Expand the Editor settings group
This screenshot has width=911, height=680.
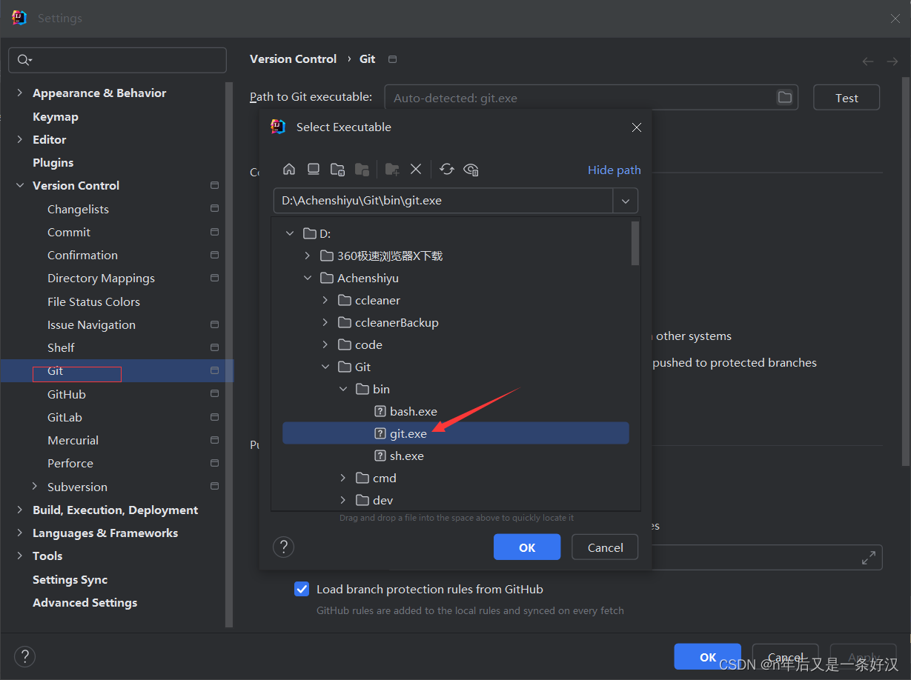(x=20, y=139)
